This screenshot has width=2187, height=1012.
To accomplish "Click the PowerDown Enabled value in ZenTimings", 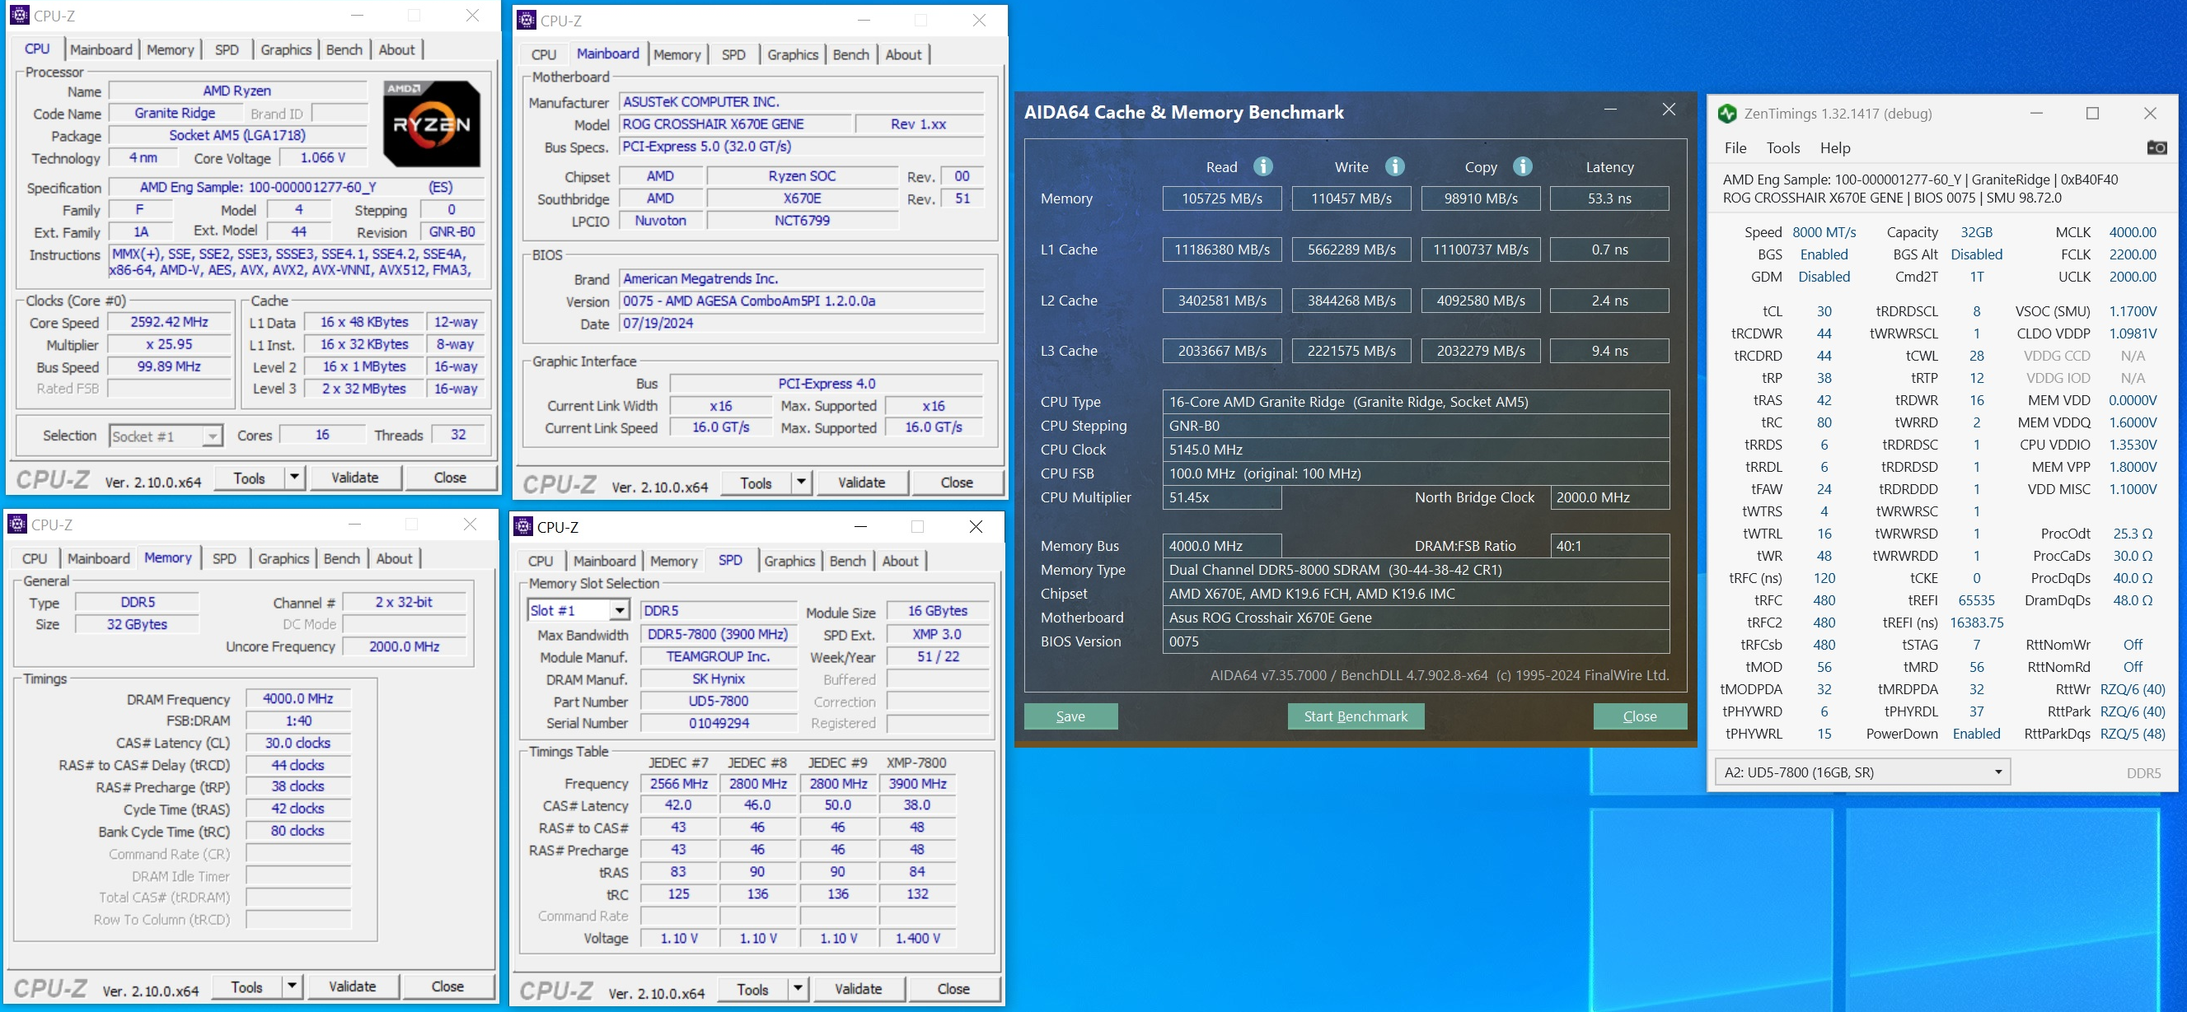I will [x=1975, y=734].
